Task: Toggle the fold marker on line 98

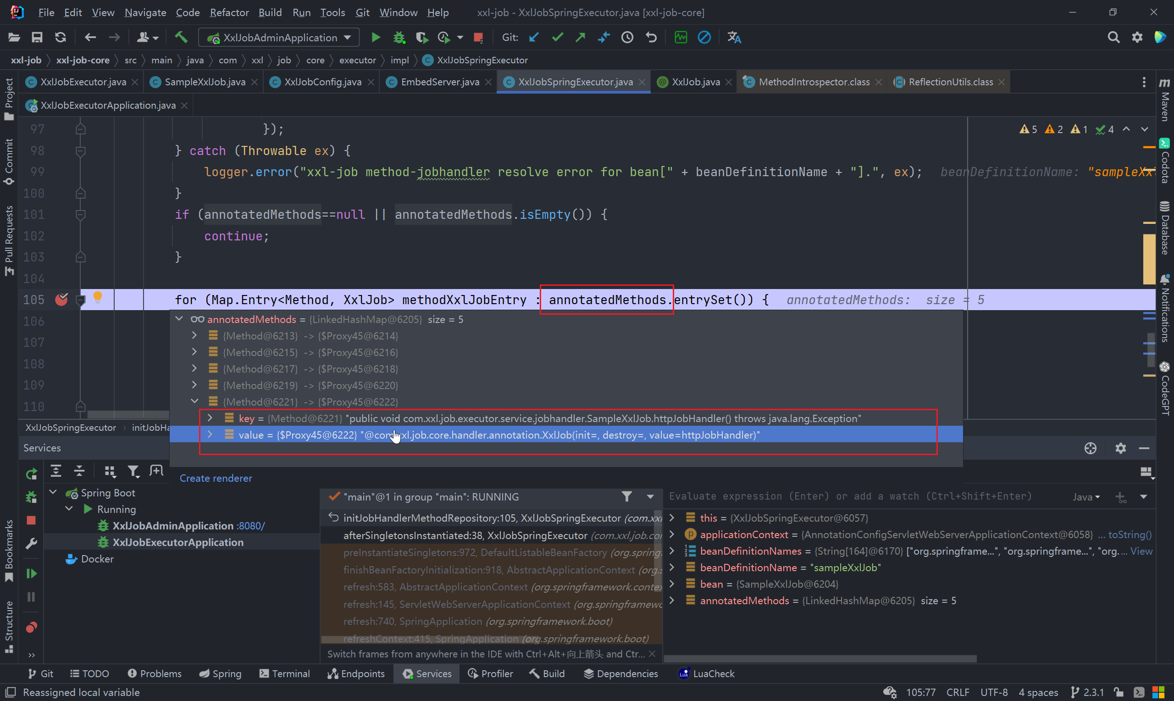Action: point(80,151)
